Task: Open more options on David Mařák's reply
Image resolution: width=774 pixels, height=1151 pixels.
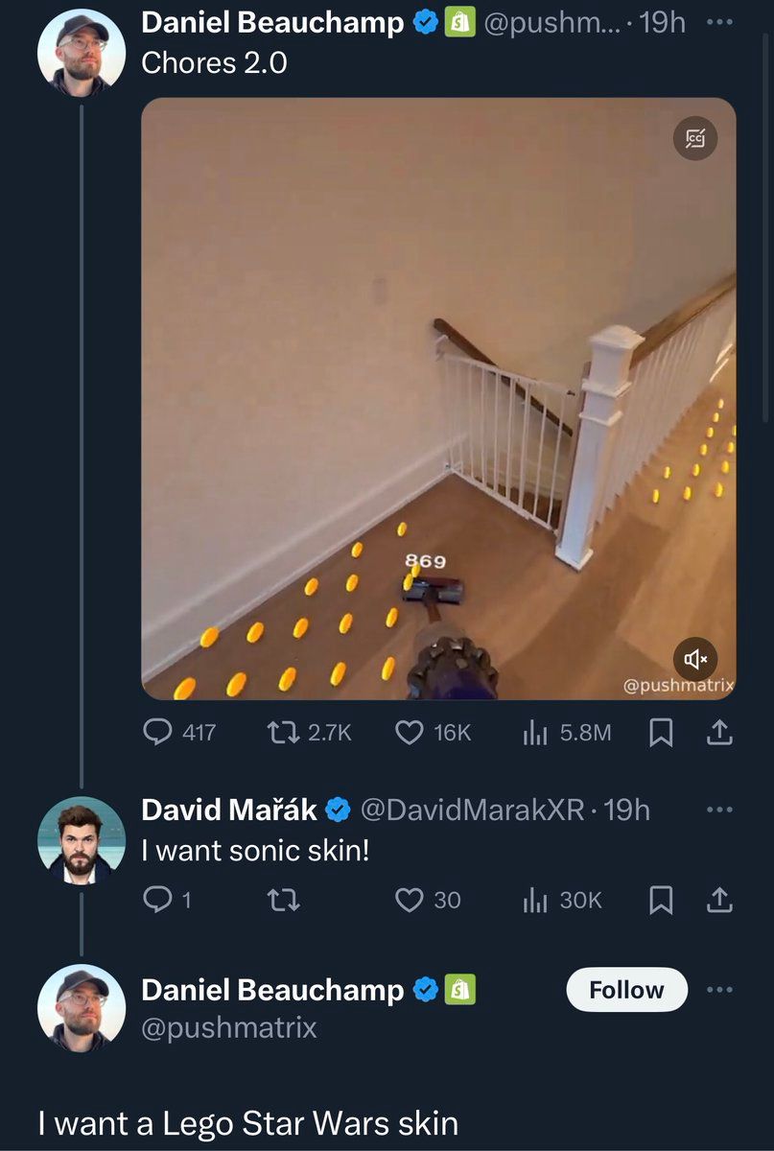Action: pyautogui.click(x=719, y=810)
